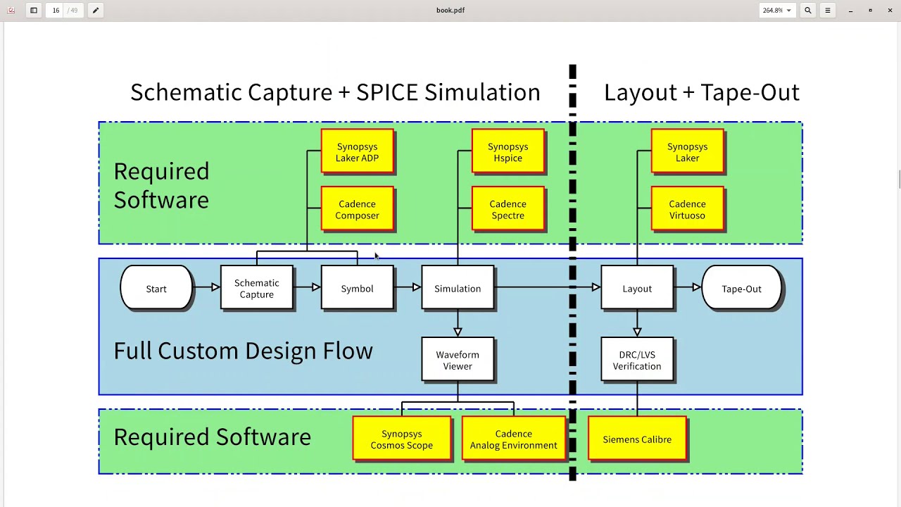Open the 264.8% zoom level dropdown
The height and width of the screenshot is (507, 901).
777,11
